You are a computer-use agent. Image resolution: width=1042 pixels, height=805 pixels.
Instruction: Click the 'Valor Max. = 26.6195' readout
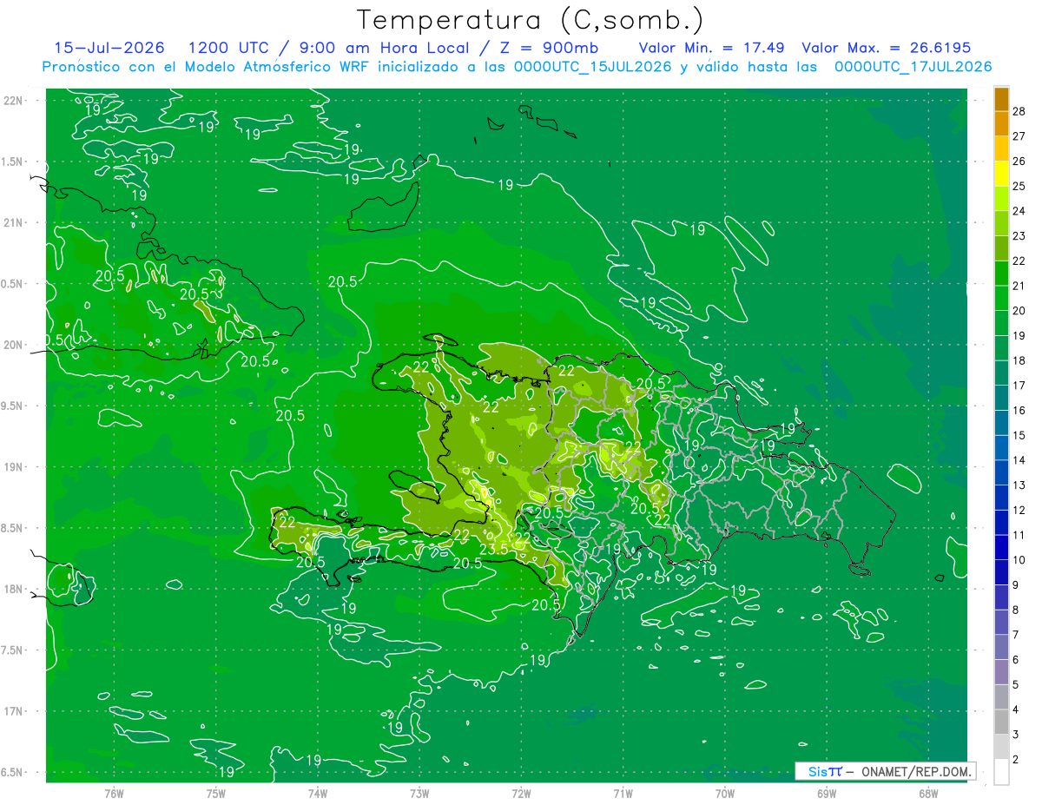tap(887, 48)
